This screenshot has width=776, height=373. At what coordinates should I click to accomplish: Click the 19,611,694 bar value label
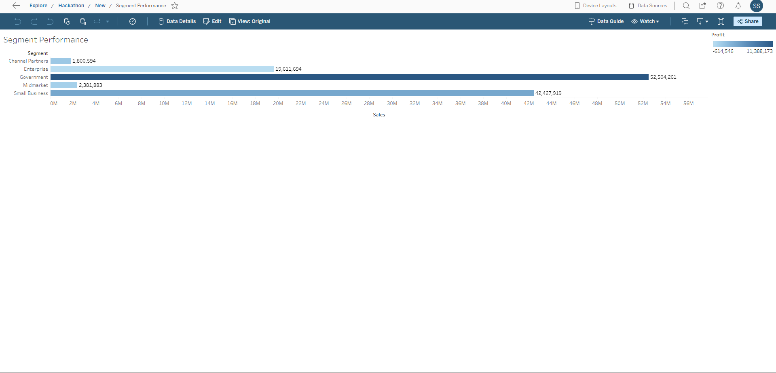pyautogui.click(x=288, y=69)
